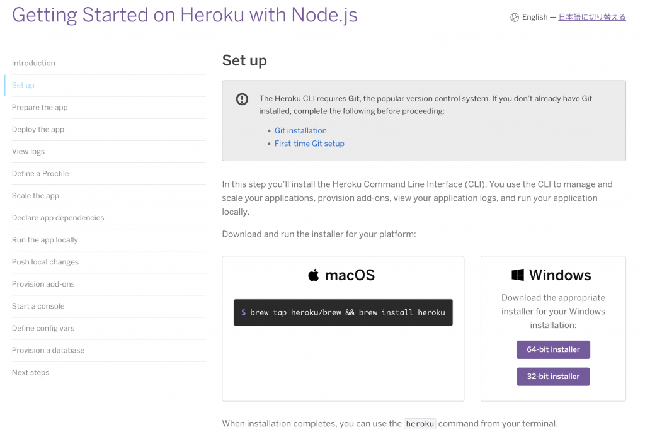Open Deploy the app section
This screenshot has height=437, width=645.
[x=38, y=130]
